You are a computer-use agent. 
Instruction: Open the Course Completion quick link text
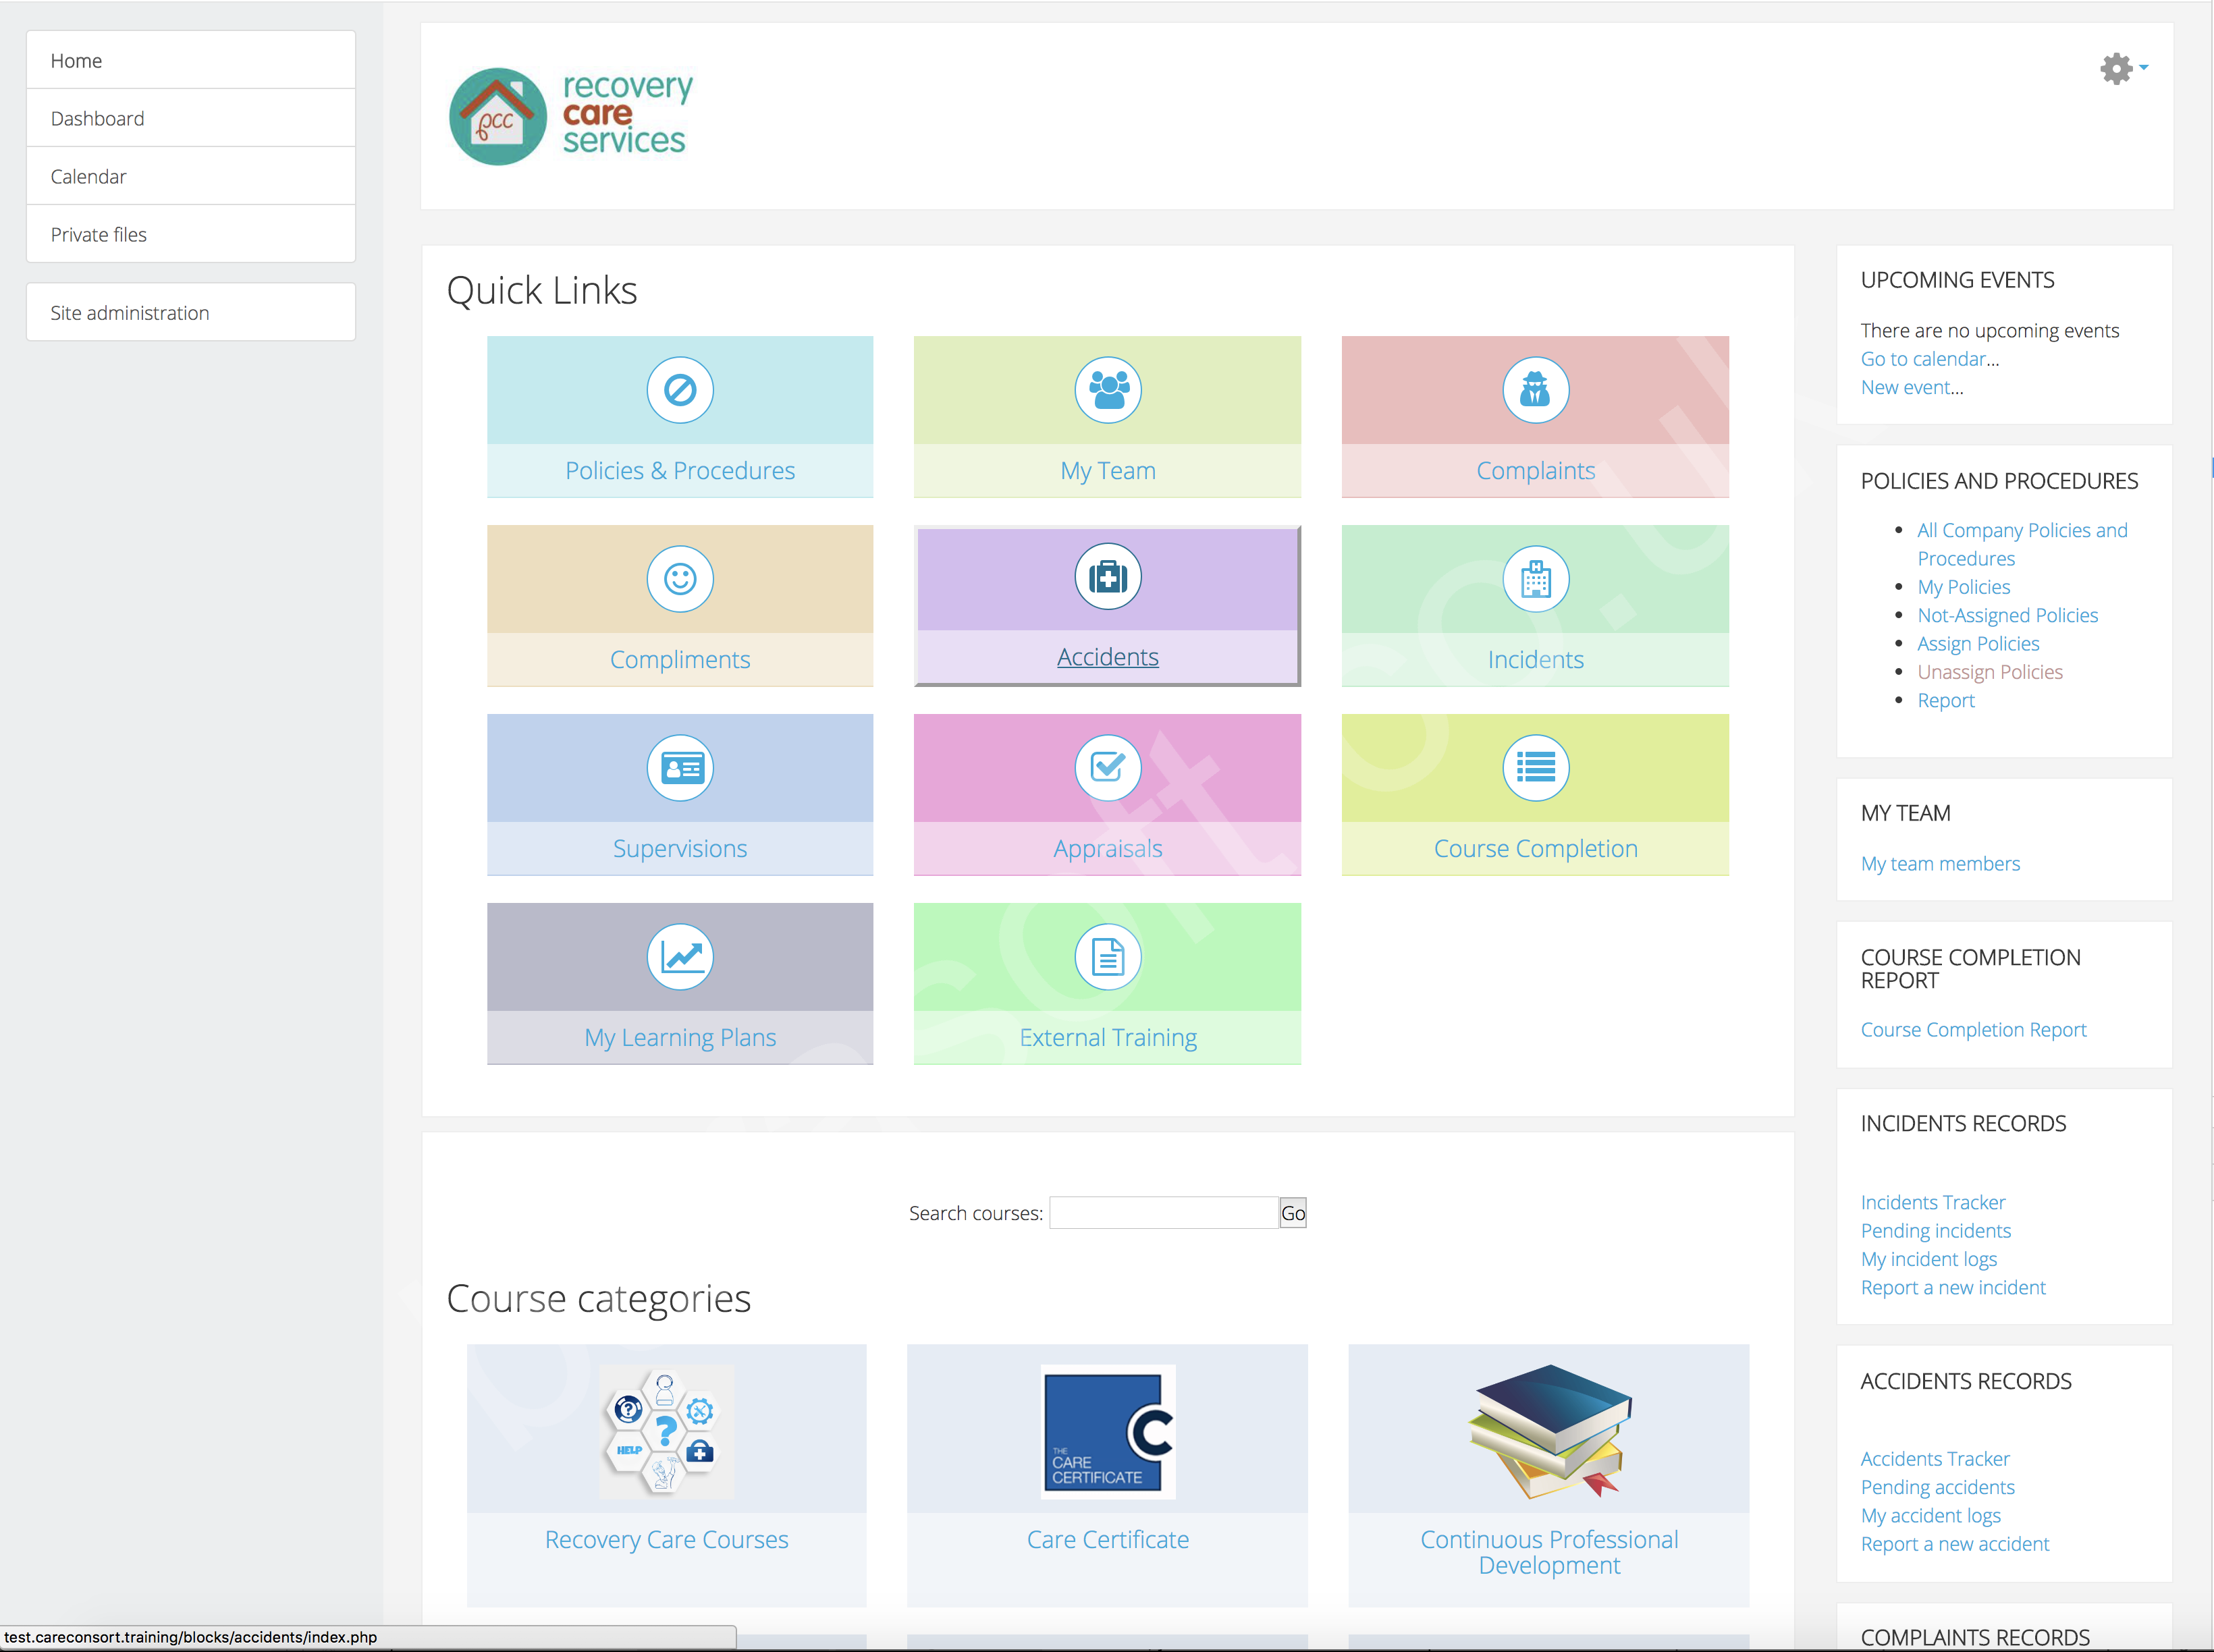(x=1536, y=849)
